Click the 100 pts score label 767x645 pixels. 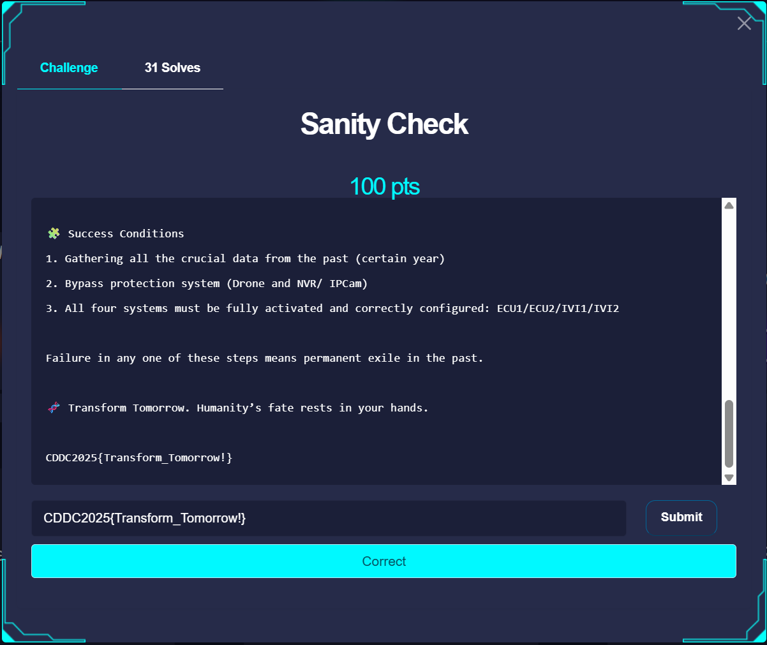click(384, 186)
